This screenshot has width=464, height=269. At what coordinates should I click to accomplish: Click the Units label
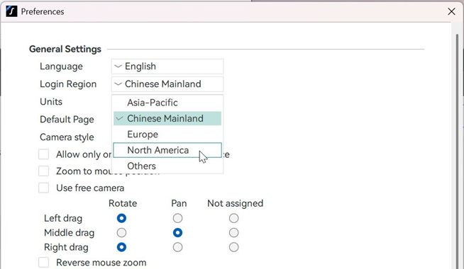(51, 101)
